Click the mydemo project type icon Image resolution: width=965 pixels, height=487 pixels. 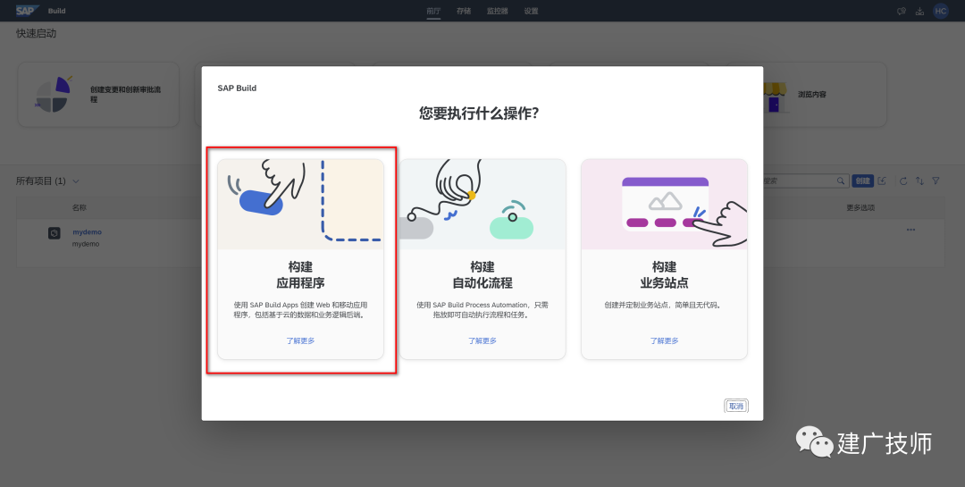coord(55,232)
